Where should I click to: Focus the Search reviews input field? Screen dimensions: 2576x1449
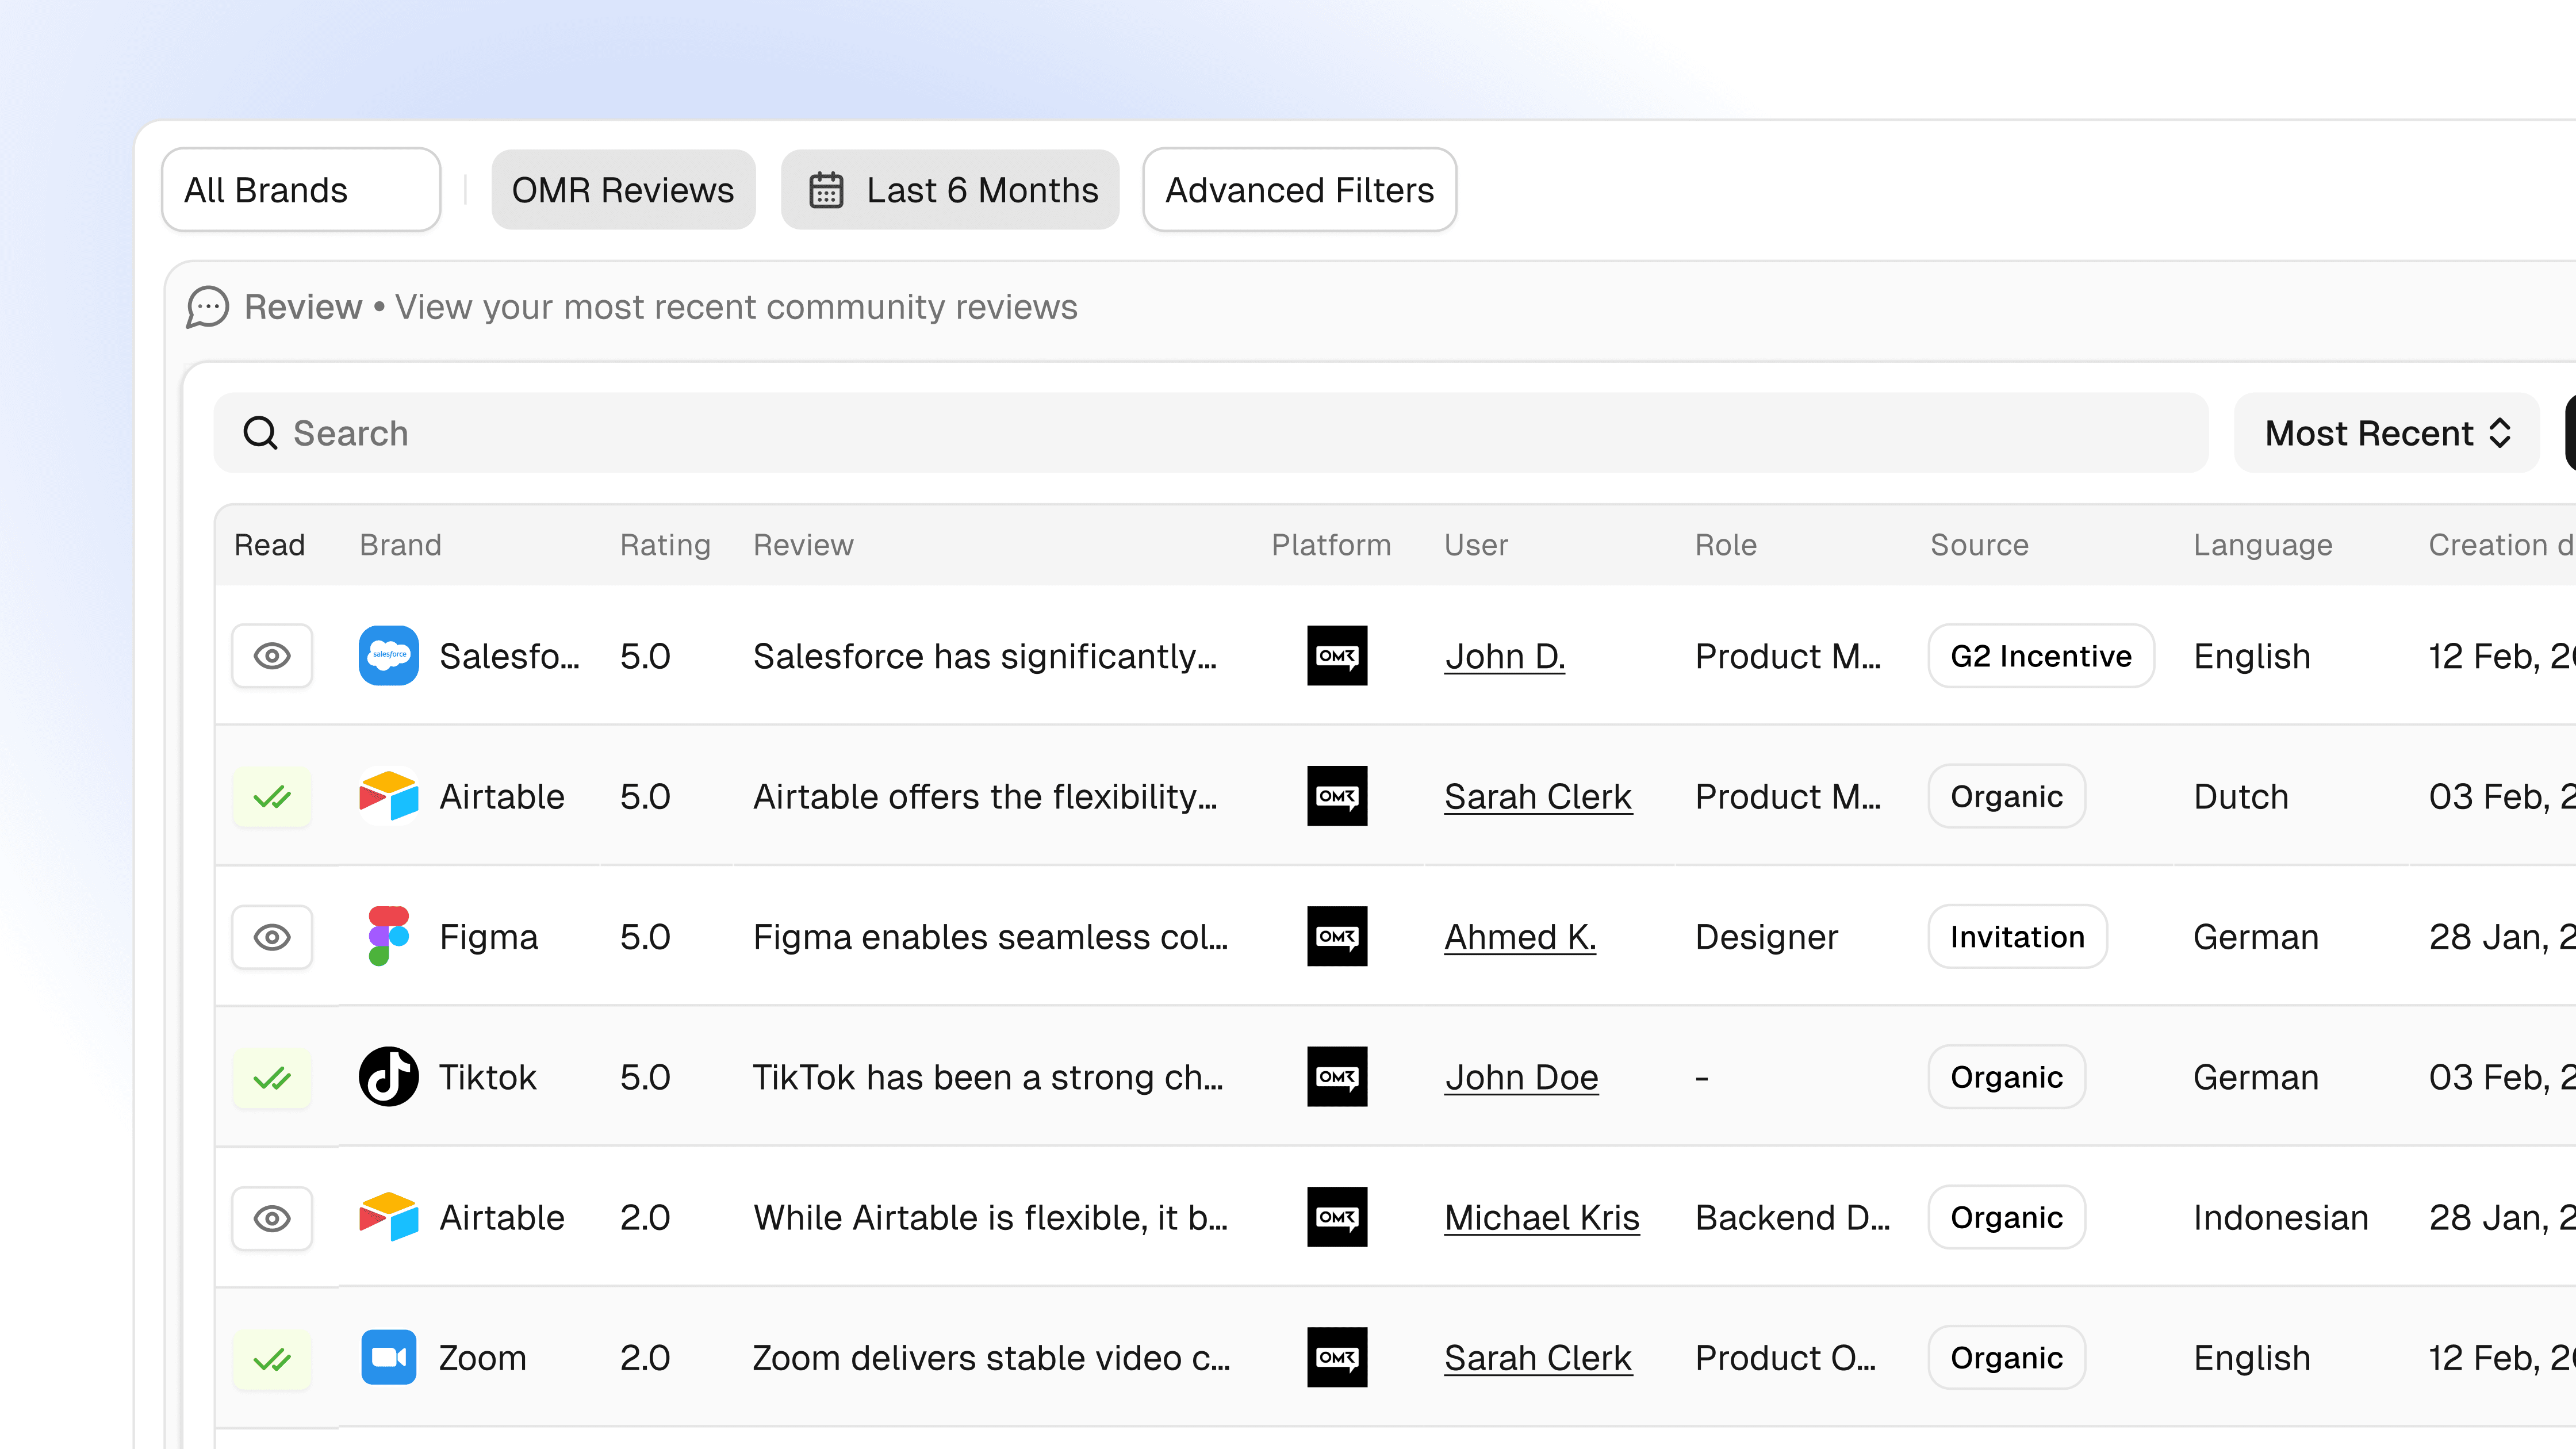(x=1210, y=433)
